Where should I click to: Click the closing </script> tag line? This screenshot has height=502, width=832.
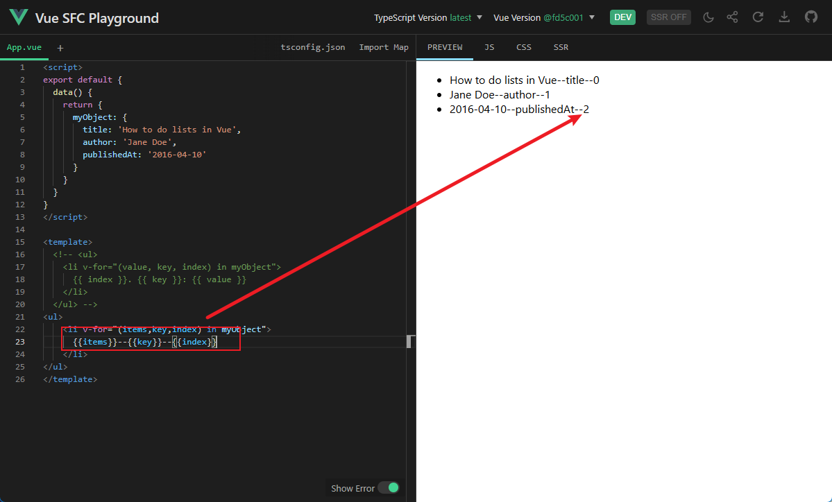click(65, 217)
